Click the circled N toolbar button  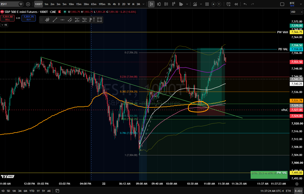click(213, 4)
